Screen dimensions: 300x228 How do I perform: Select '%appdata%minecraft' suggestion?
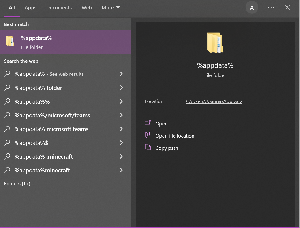point(66,170)
